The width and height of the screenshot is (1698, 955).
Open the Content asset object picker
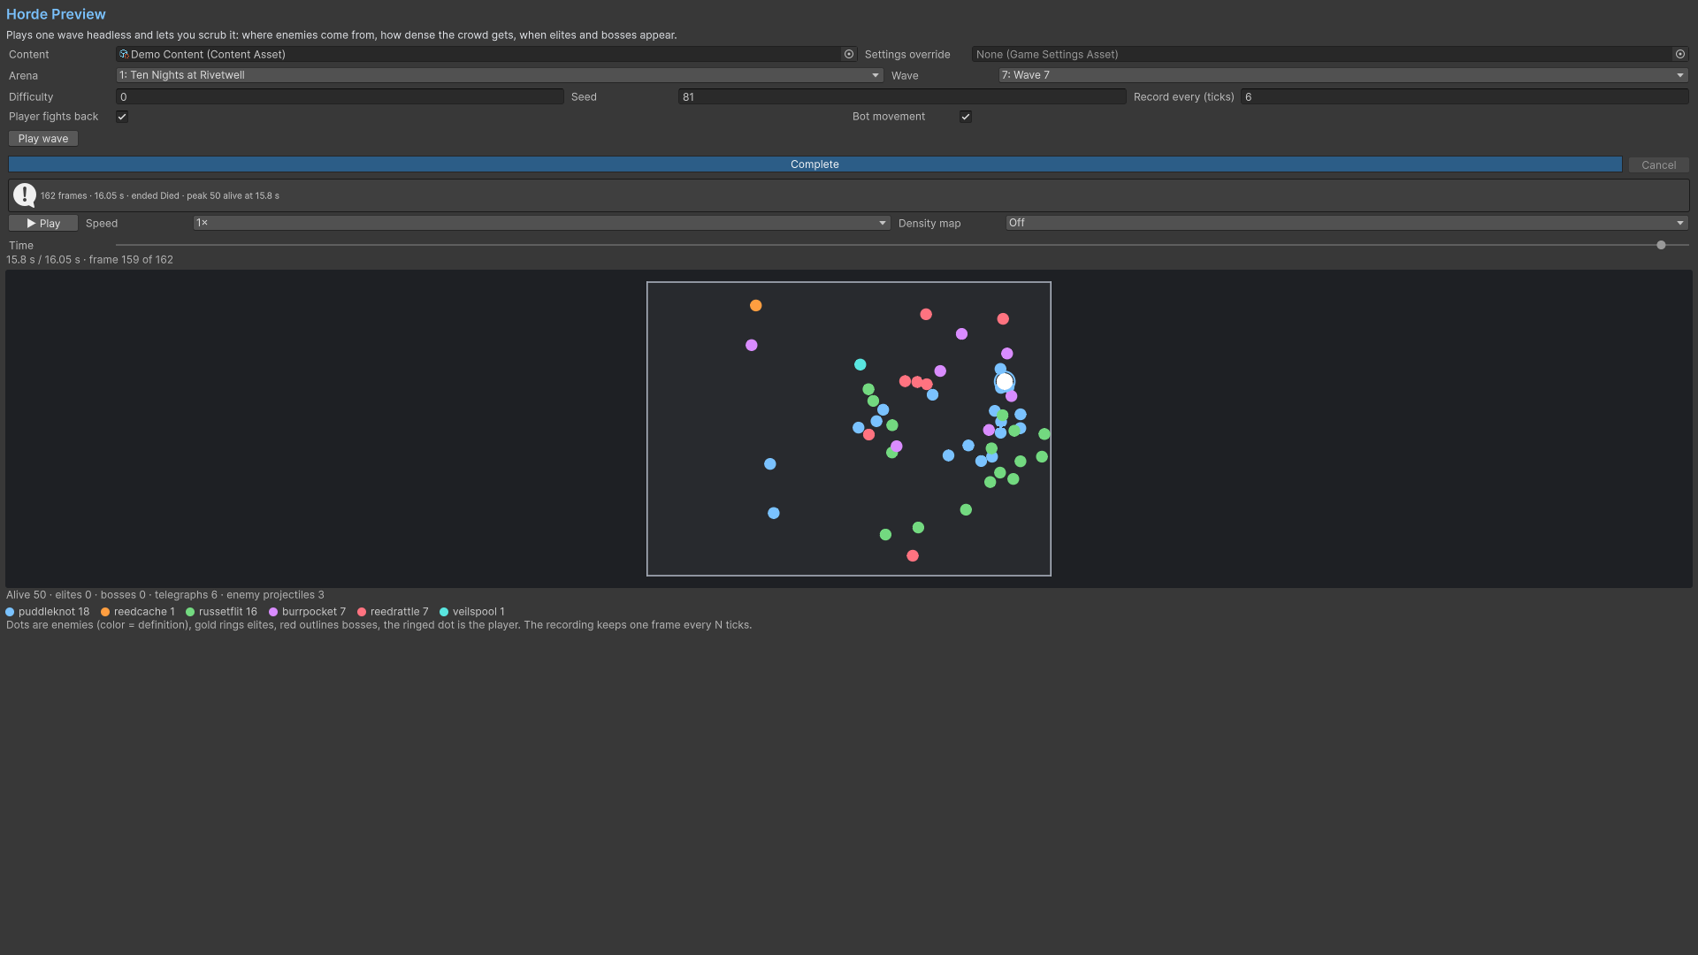click(x=849, y=54)
